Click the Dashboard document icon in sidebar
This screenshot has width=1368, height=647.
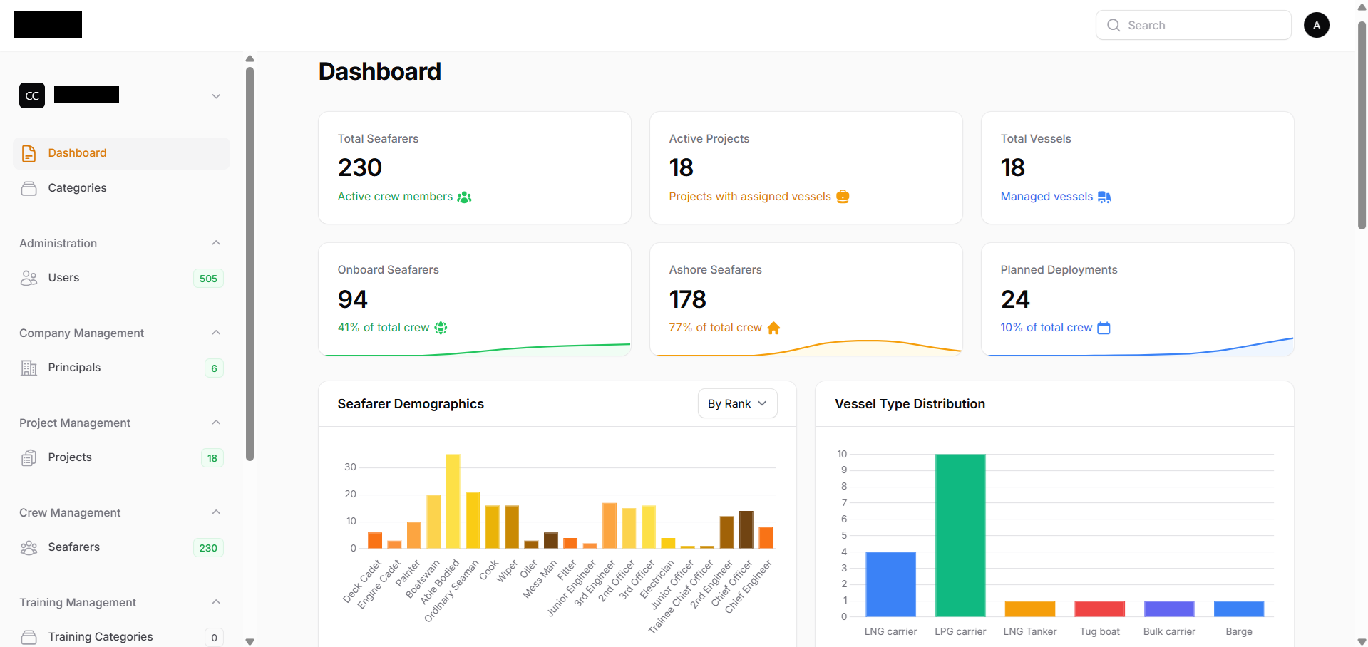[x=29, y=153]
